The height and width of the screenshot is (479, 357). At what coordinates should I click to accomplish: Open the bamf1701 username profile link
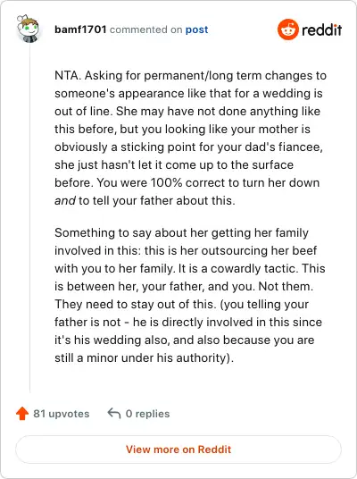click(x=80, y=29)
